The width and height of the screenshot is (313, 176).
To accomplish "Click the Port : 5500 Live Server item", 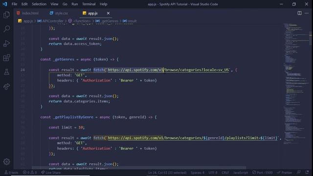I will coord(262,173).
